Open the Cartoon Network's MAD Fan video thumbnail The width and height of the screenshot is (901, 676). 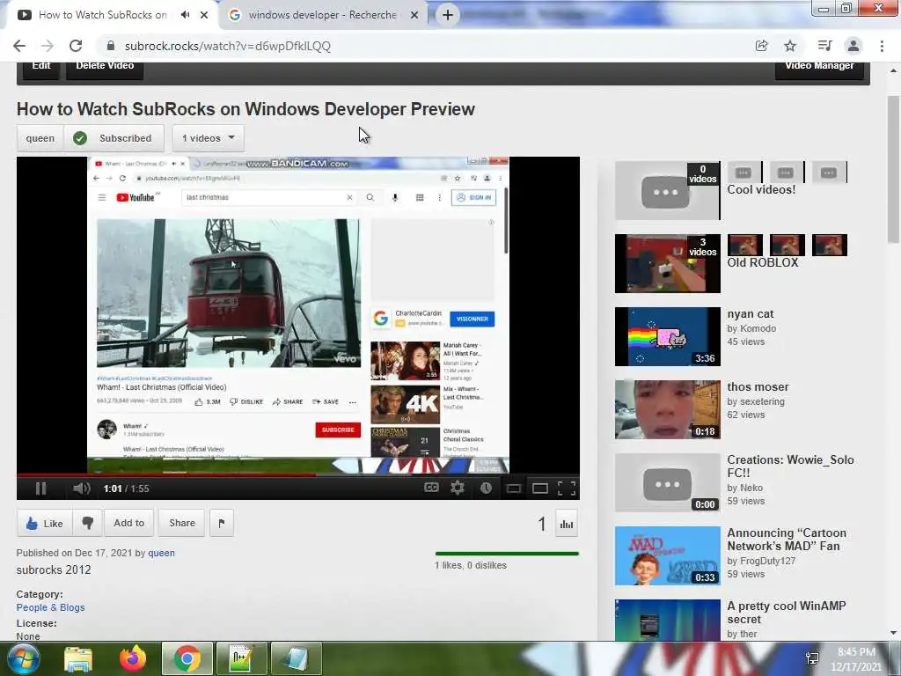coord(667,556)
